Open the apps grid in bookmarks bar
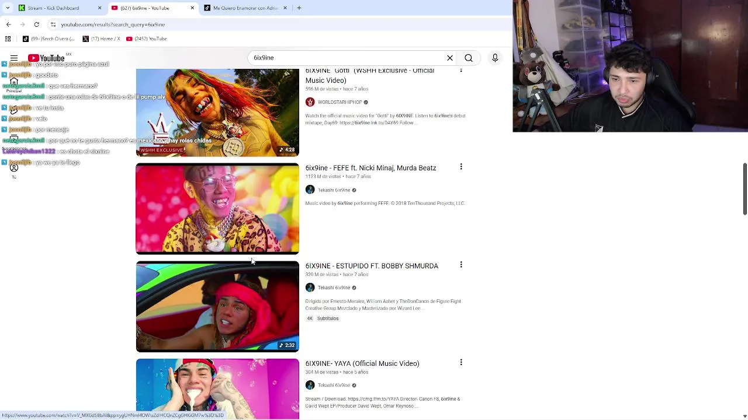 8,38
